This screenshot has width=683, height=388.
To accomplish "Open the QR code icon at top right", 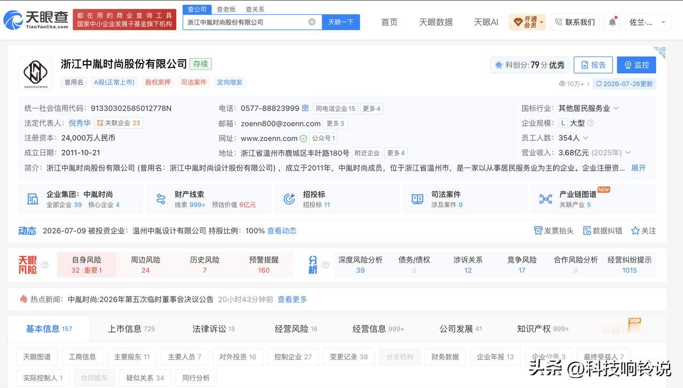I will click(x=660, y=52).
